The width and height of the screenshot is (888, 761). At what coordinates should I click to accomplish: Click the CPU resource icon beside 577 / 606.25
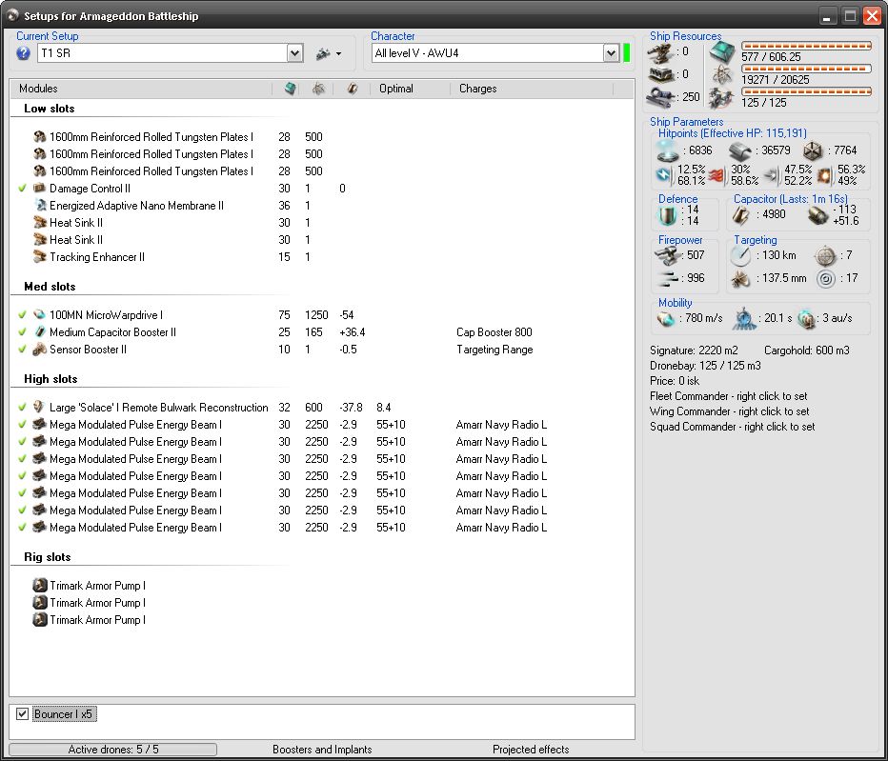pyautogui.click(x=722, y=52)
